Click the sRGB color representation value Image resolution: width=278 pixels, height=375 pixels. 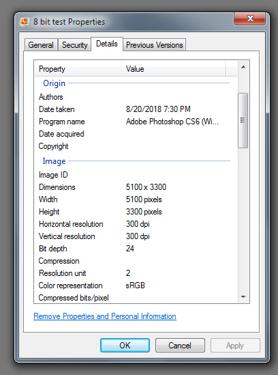click(136, 286)
